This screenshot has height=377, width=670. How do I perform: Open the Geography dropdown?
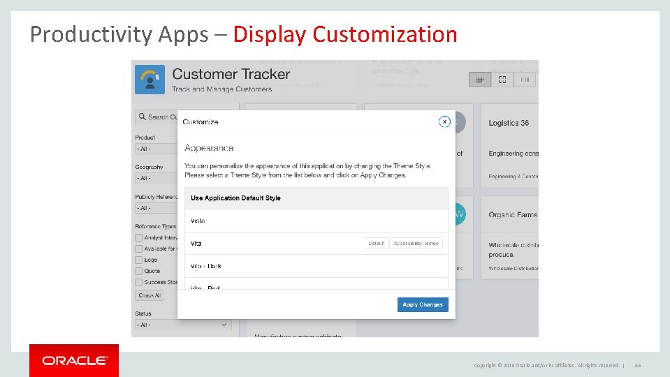tap(156, 178)
